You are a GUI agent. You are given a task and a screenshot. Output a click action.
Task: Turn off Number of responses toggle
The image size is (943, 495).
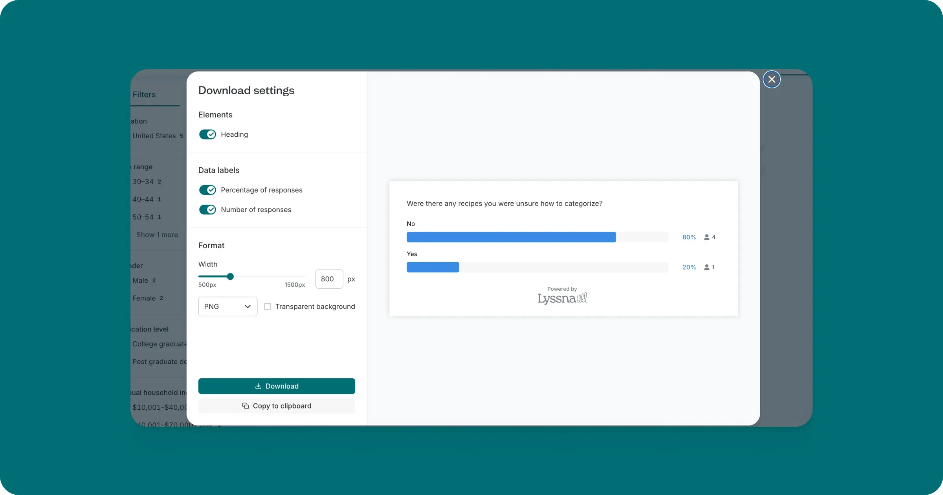click(x=207, y=210)
